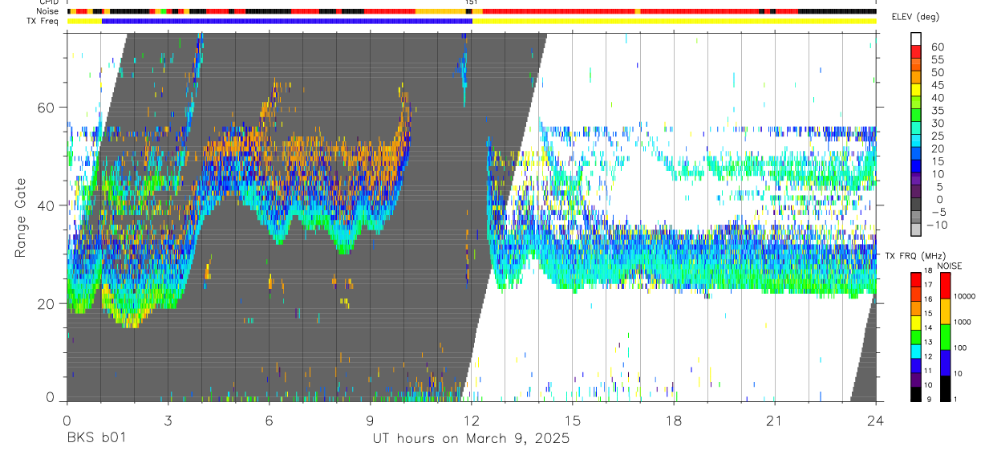Click the red segment of the ELEV colorbar
Image resolution: width=985 pixels, height=455 pixels.
coord(916,53)
